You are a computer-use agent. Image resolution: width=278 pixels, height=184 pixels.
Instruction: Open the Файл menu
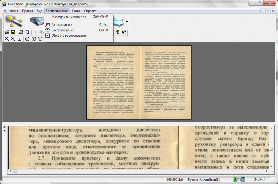tap(14, 11)
